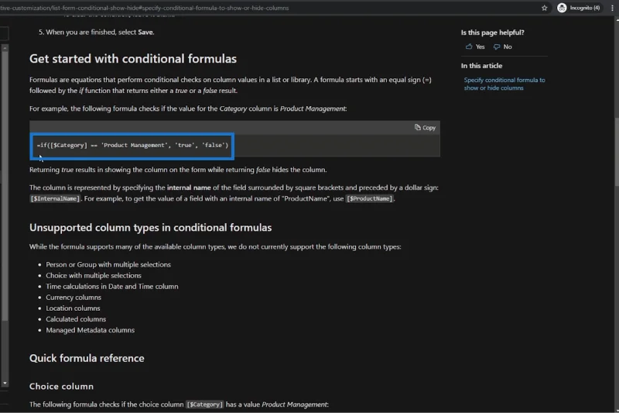This screenshot has height=413, width=619.
Task: Click the Yes thumbs-up feedback button
Action: coord(475,46)
